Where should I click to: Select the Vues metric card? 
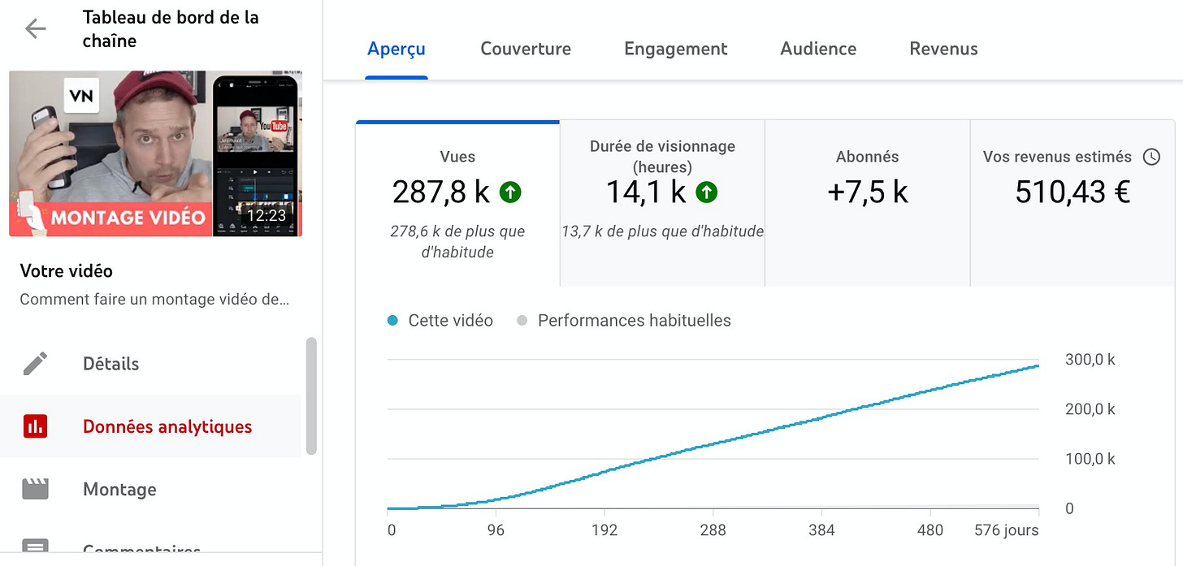[x=457, y=203]
